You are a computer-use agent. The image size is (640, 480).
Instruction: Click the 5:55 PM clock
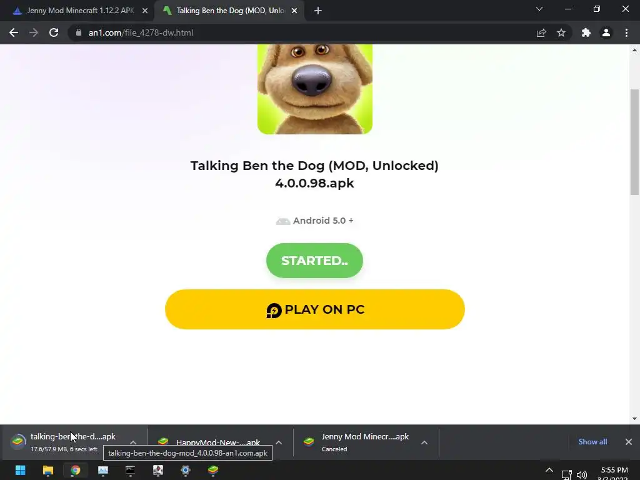pos(614,470)
